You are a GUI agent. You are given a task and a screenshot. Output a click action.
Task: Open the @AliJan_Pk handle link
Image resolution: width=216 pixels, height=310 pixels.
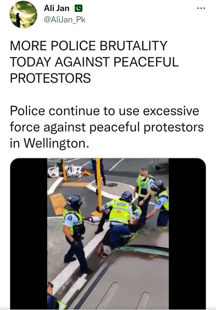pyautogui.click(x=64, y=20)
